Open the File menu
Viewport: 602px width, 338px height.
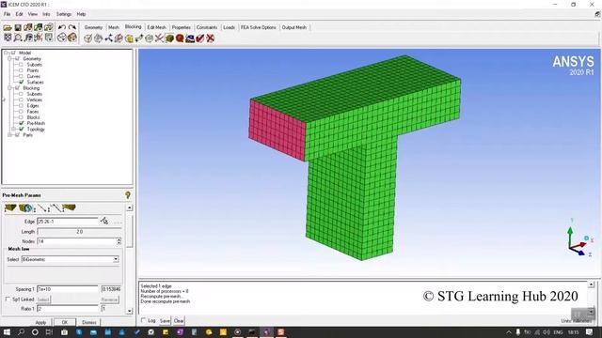[x=7, y=14]
